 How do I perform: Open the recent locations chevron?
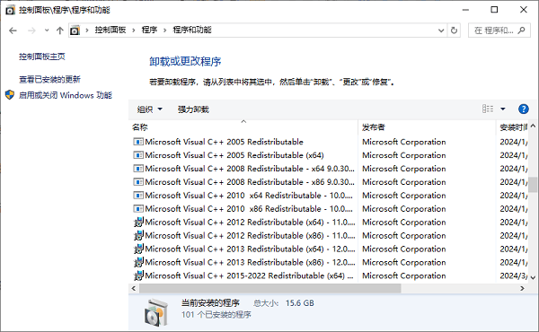[47, 31]
